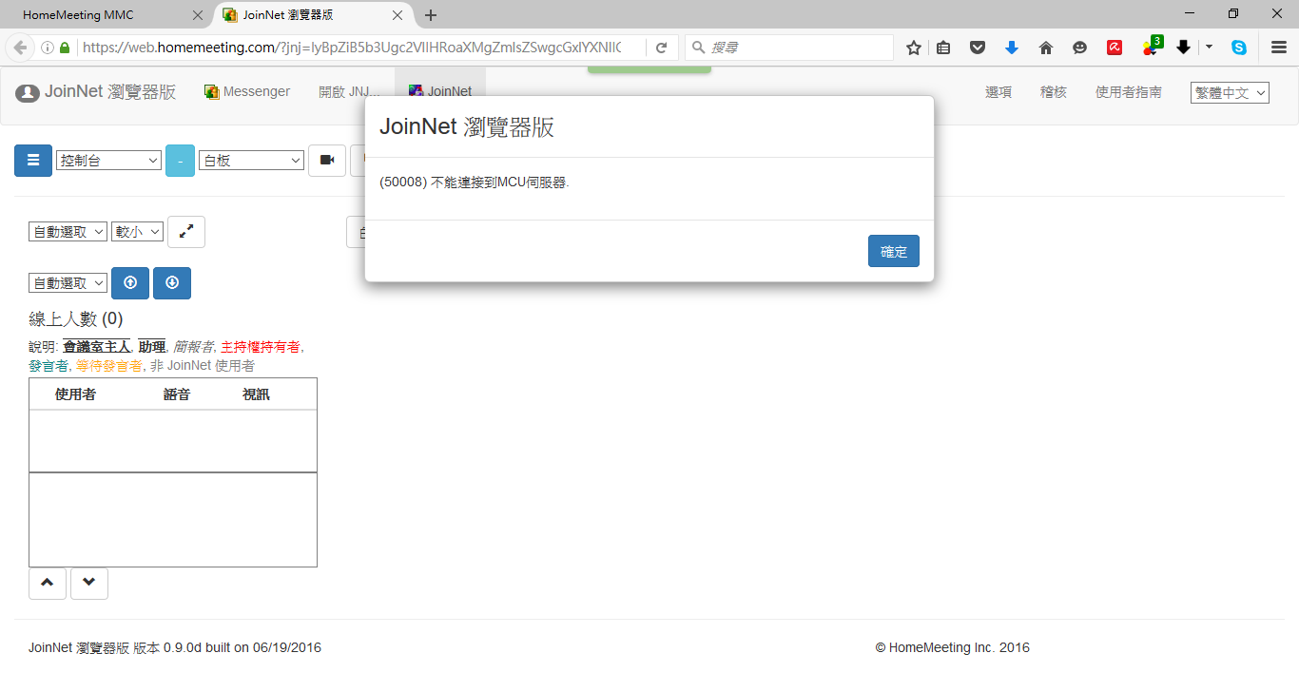Open a new browser tab with the plus button
This screenshot has width=1299, height=692.
pos(431,15)
